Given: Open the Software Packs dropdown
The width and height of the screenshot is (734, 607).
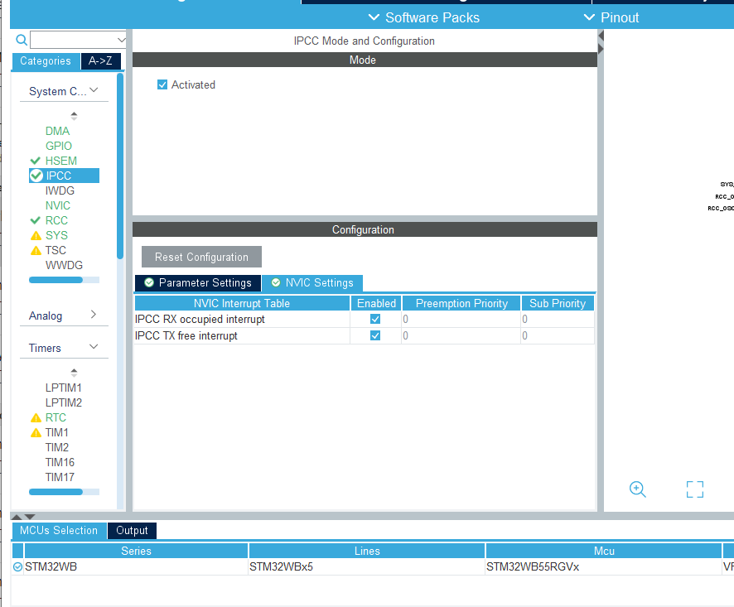Looking at the screenshot, I should pos(424,17).
